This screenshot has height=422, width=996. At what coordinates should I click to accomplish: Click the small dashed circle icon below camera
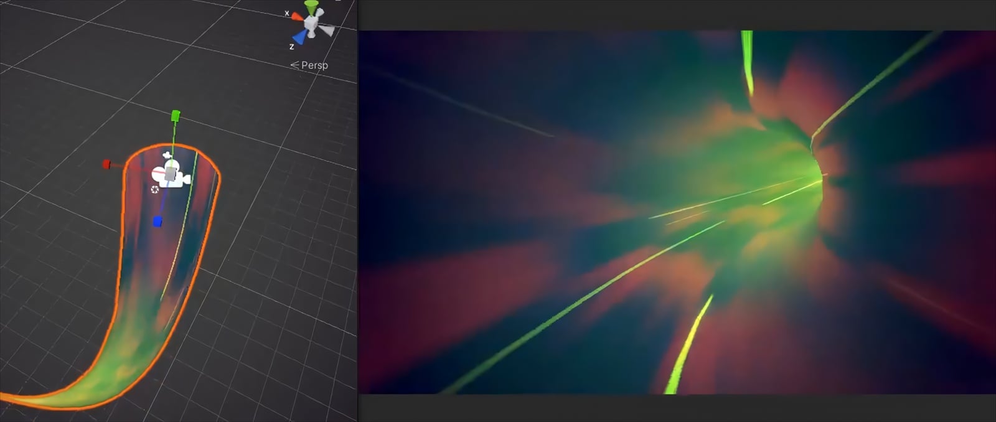[155, 189]
